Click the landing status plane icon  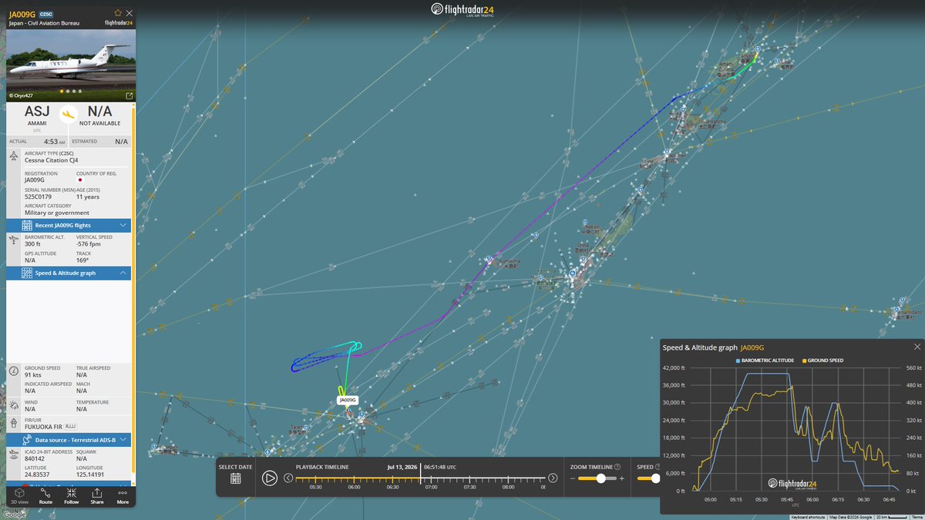pyautogui.click(x=69, y=114)
